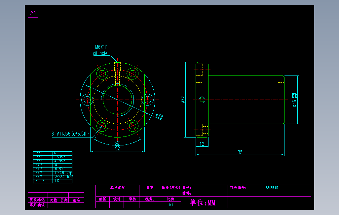The width and height of the screenshot is (339, 215).
Task: Click the ø72 flange diameter dimension
Action: 183,100
